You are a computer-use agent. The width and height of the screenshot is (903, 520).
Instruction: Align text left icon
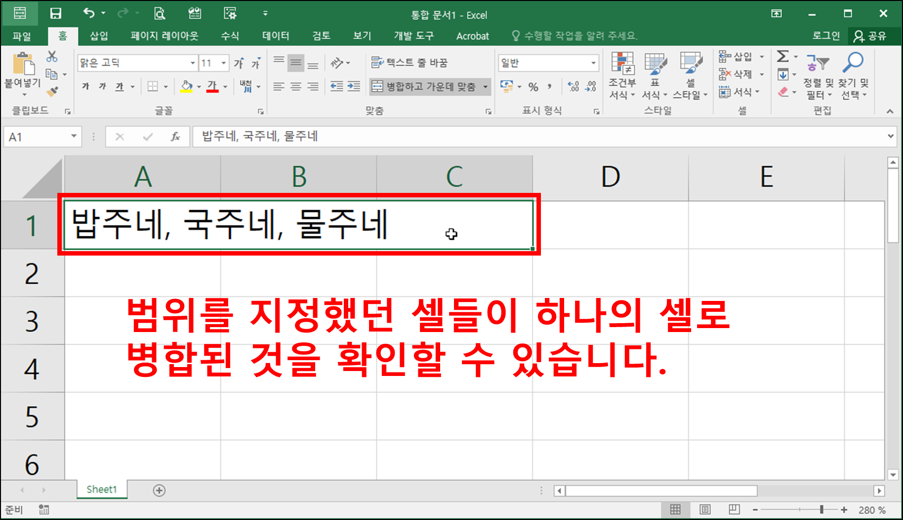click(x=279, y=87)
